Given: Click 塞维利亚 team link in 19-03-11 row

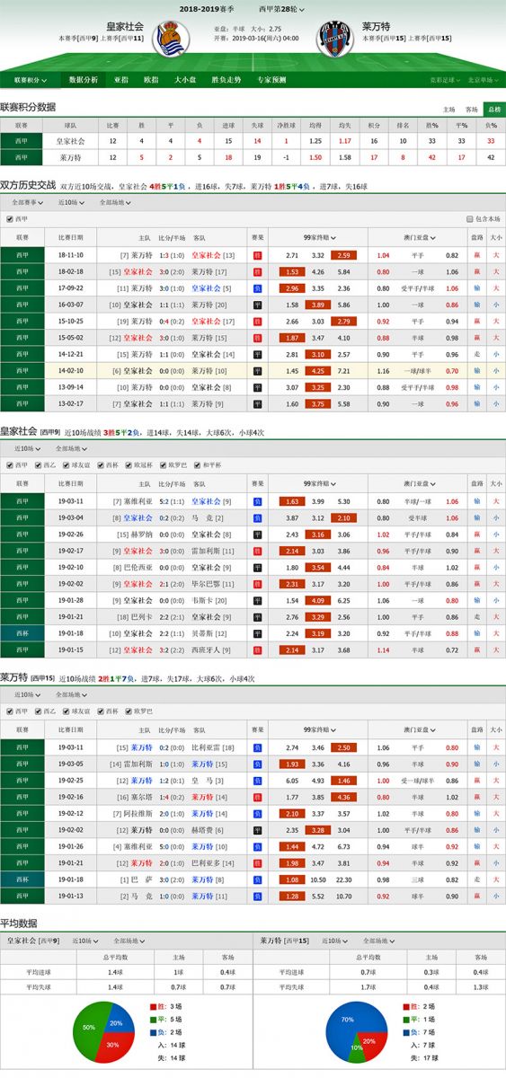Looking at the screenshot, I should click(x=139, y=501).
